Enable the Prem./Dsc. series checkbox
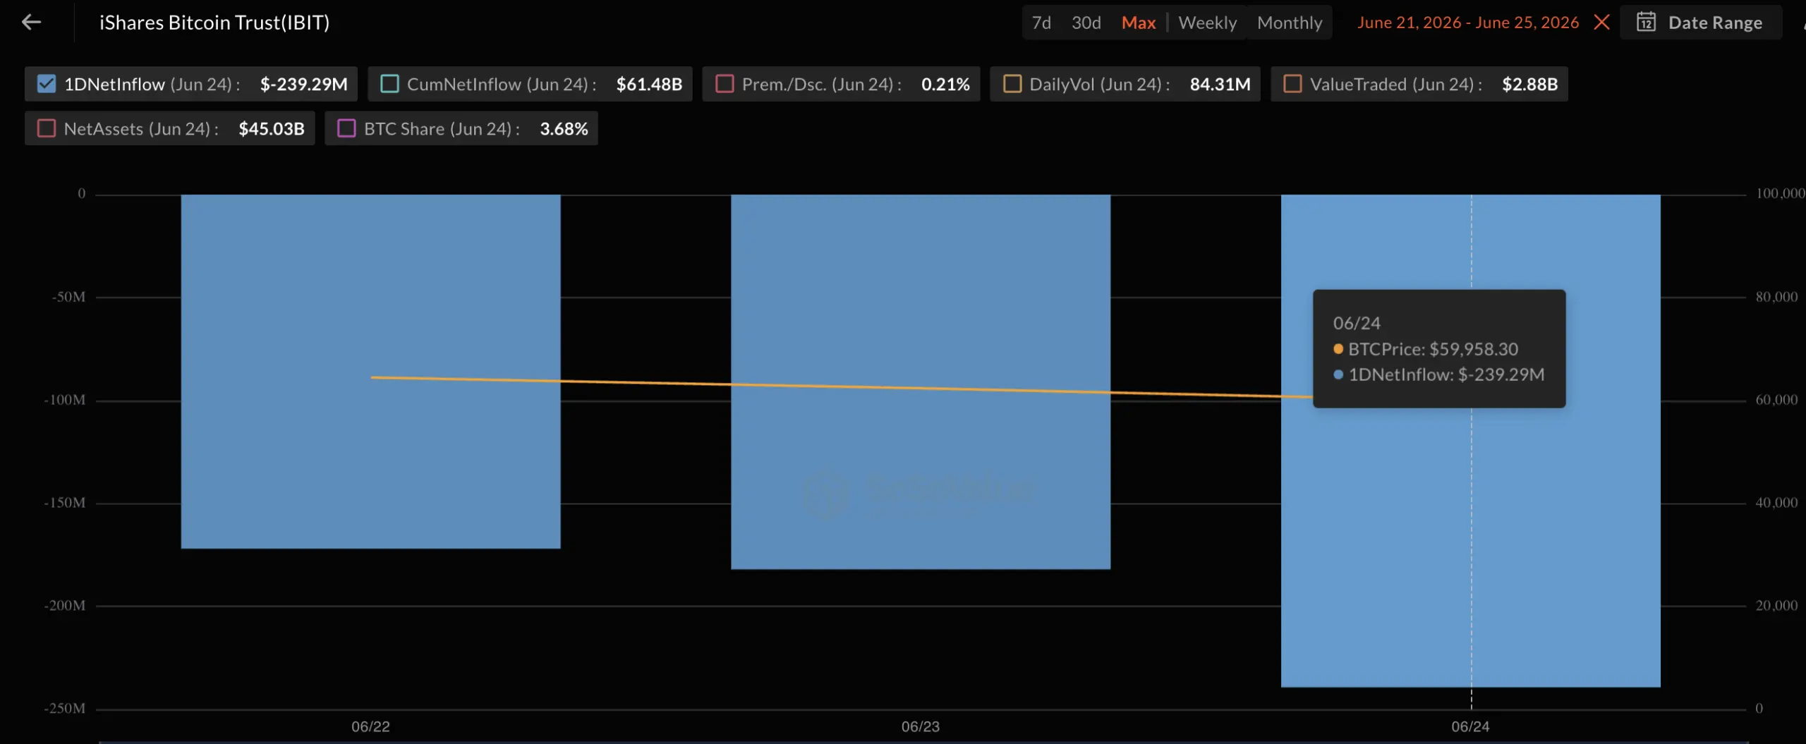Image resolution: width=1806 pixels, height=744 pixels. click(x=725, y=84)
